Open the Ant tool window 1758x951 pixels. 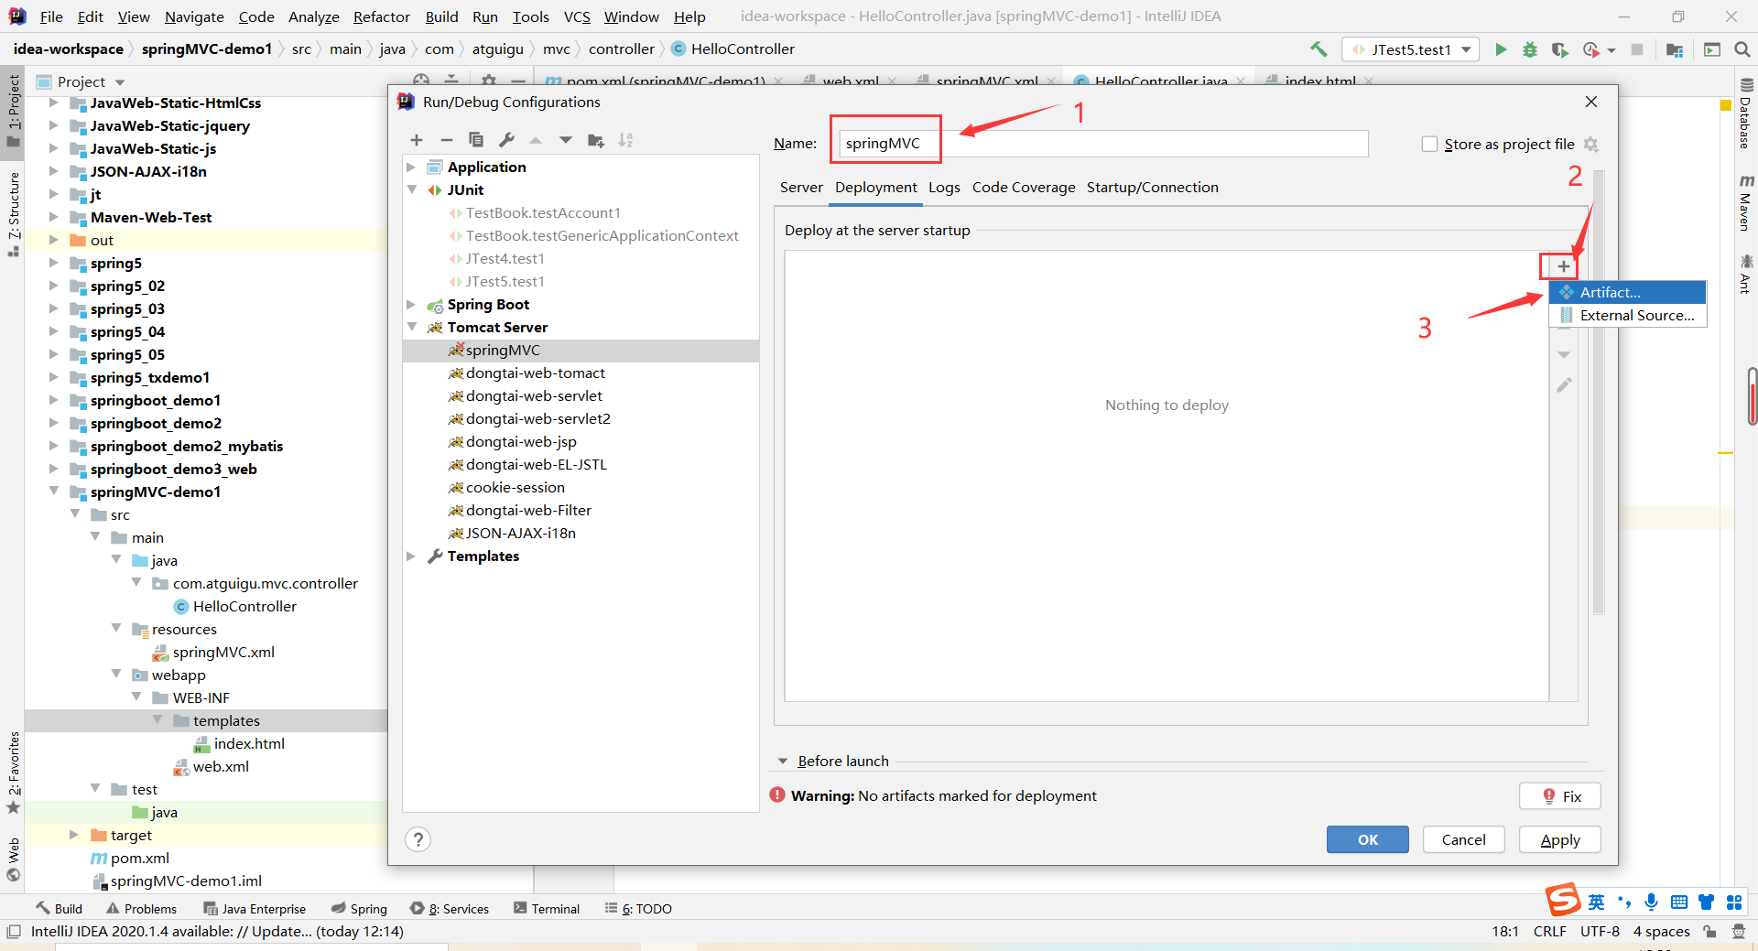coord(1745,274)
